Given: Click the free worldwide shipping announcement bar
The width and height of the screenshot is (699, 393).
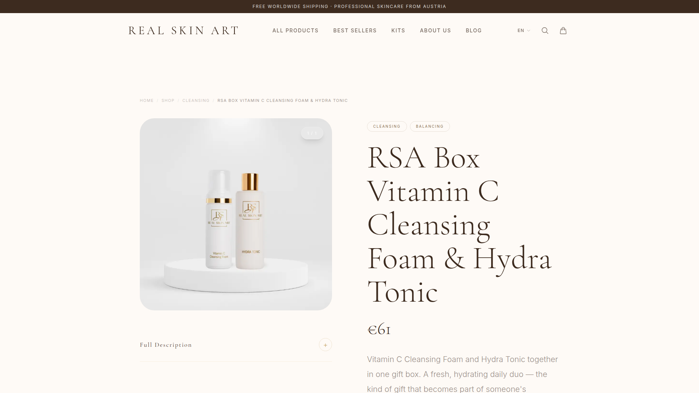Looking at the screenshot, I should tap(349, 7).
